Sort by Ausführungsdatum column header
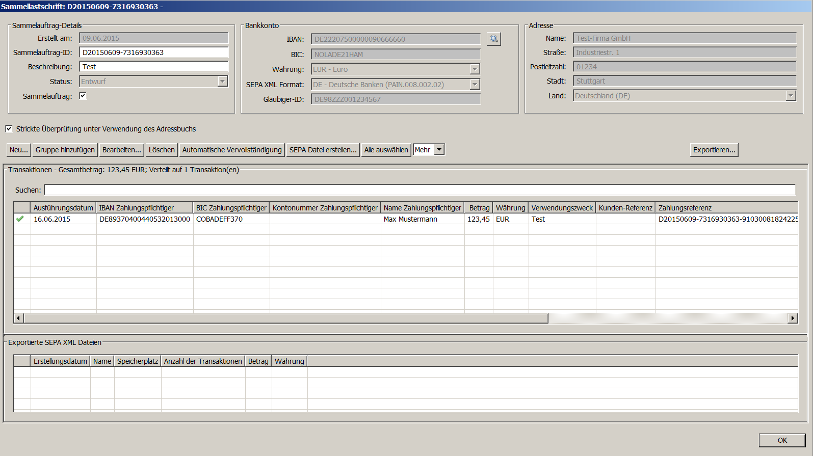Image resolution: width=813 pixels, height=456 pixels. coord(63,208)
